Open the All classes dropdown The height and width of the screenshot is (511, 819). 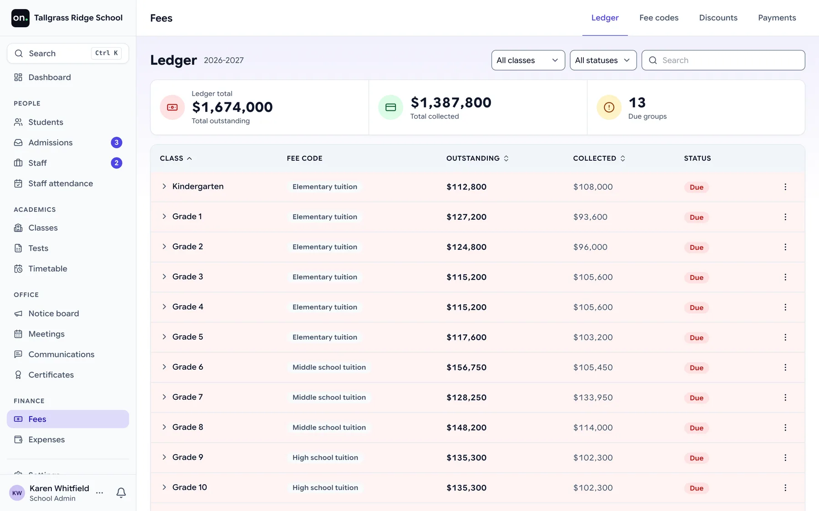[528, 60]
